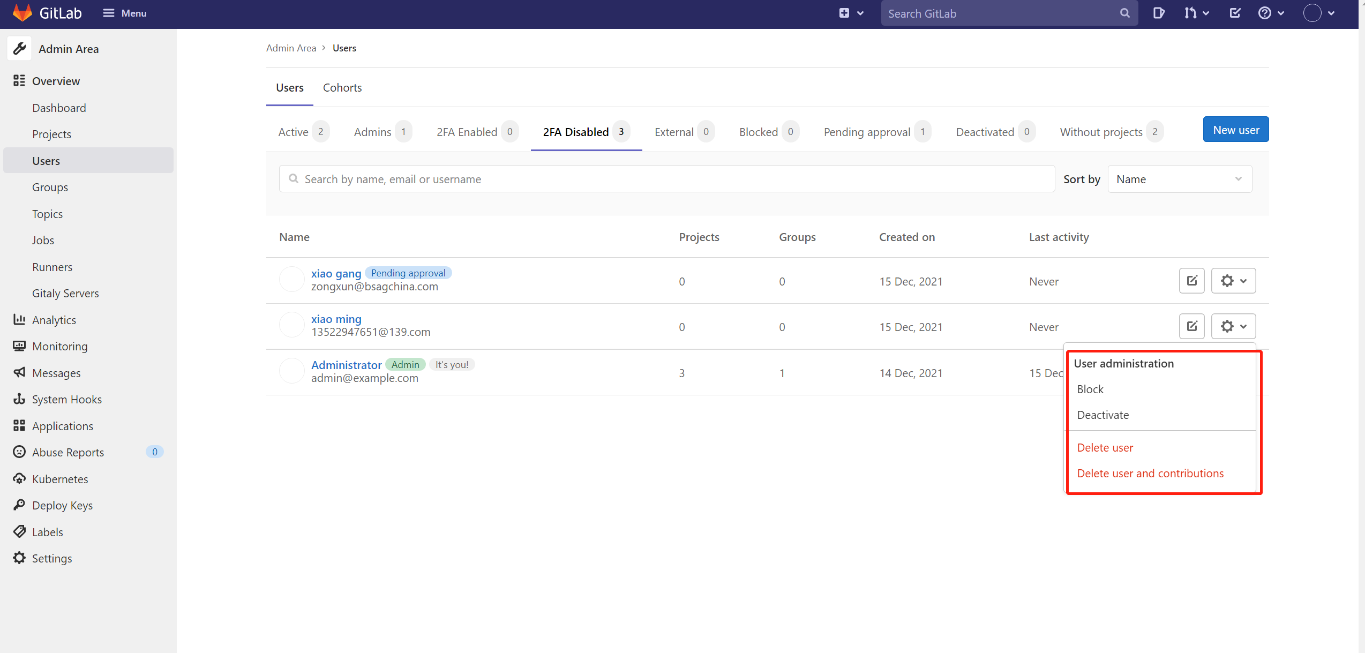Screen dimensions: 1365x653
Task: Filter by Admins tab
Action: tap(382, 132)
